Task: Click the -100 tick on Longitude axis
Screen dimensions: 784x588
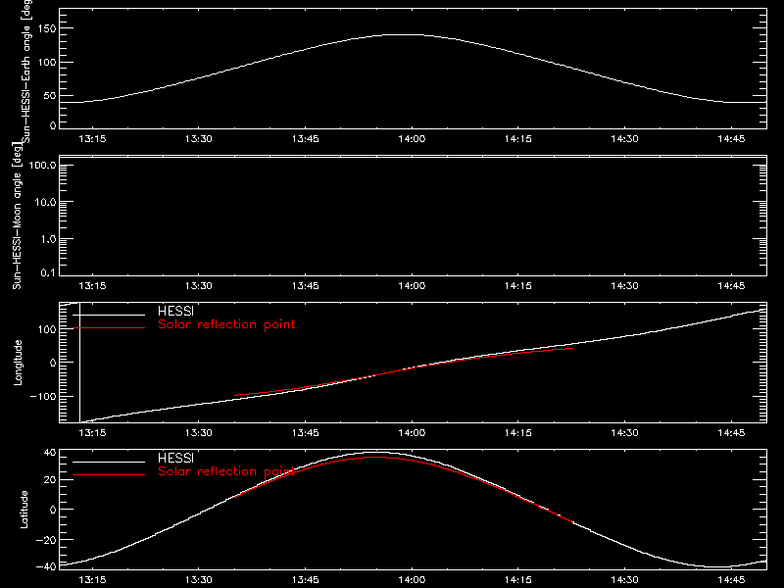Action: tap(42, 396)
